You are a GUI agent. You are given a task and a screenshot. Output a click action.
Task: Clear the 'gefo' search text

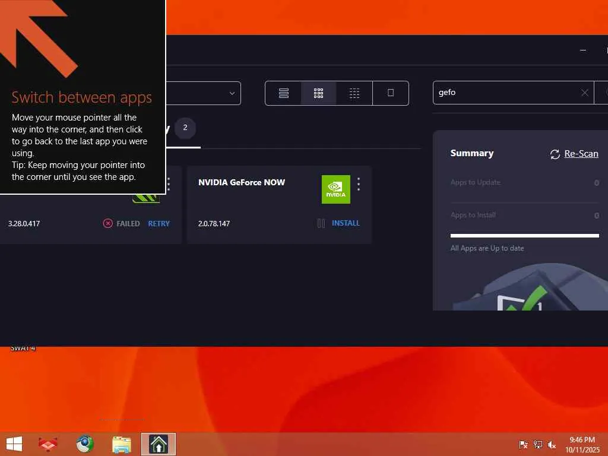click(x=585, y=93)
